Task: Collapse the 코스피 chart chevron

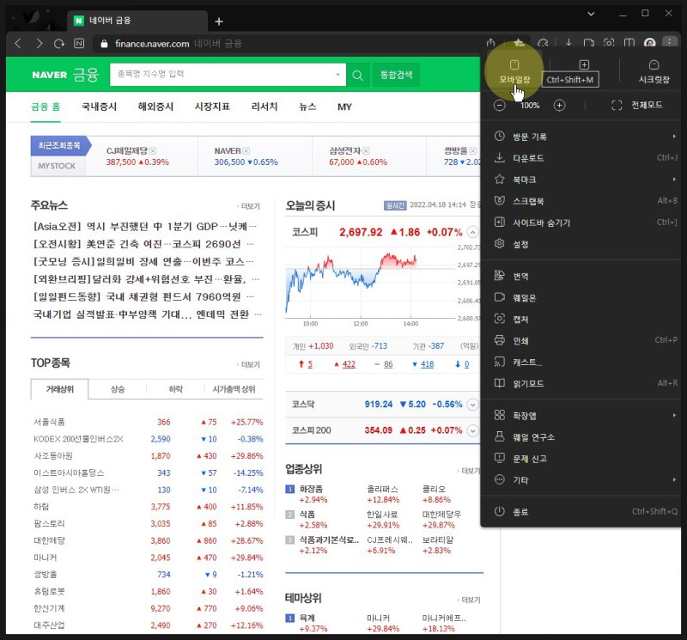Action: pos(473,232)
